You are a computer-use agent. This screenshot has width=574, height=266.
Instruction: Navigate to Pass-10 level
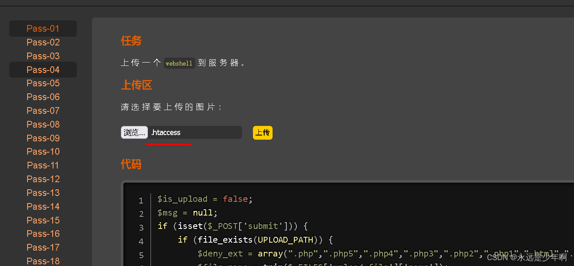pos(43,152)
